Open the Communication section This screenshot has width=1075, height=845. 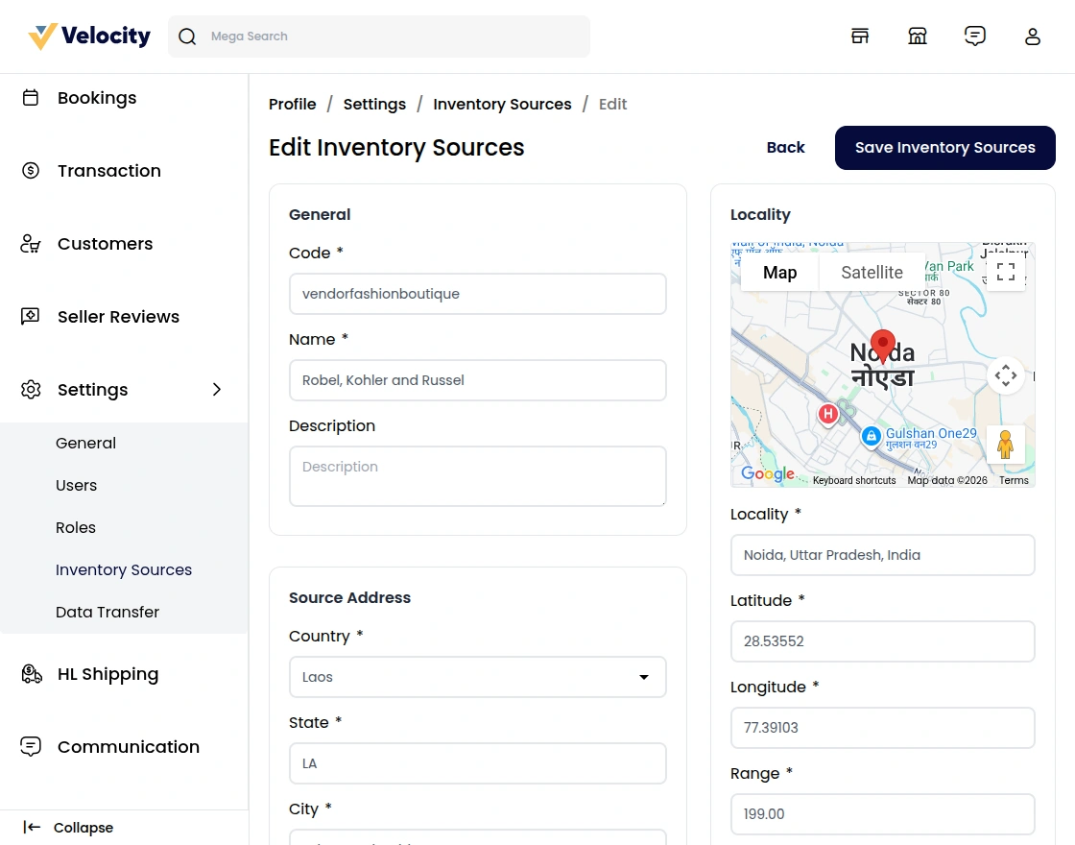point(129,746)
